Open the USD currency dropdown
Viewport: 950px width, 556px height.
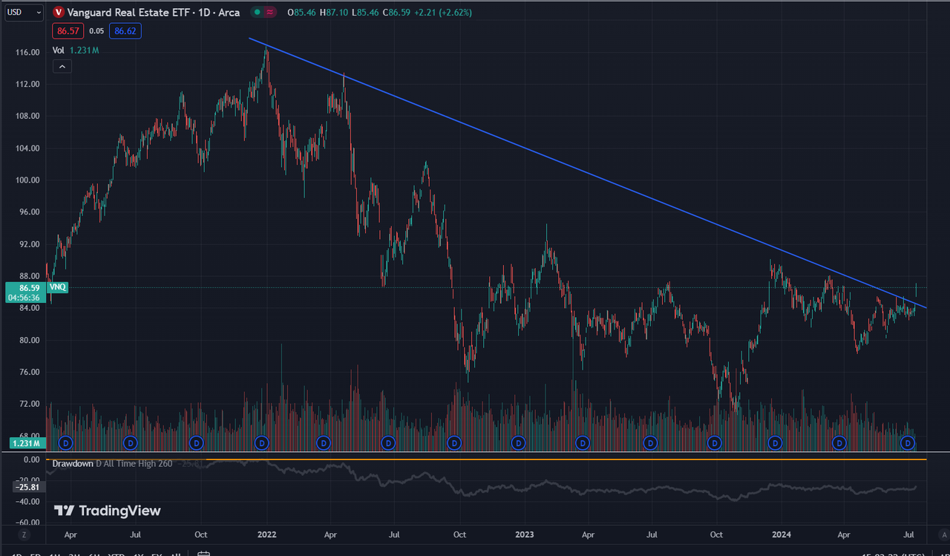click(x=24, y=12)
